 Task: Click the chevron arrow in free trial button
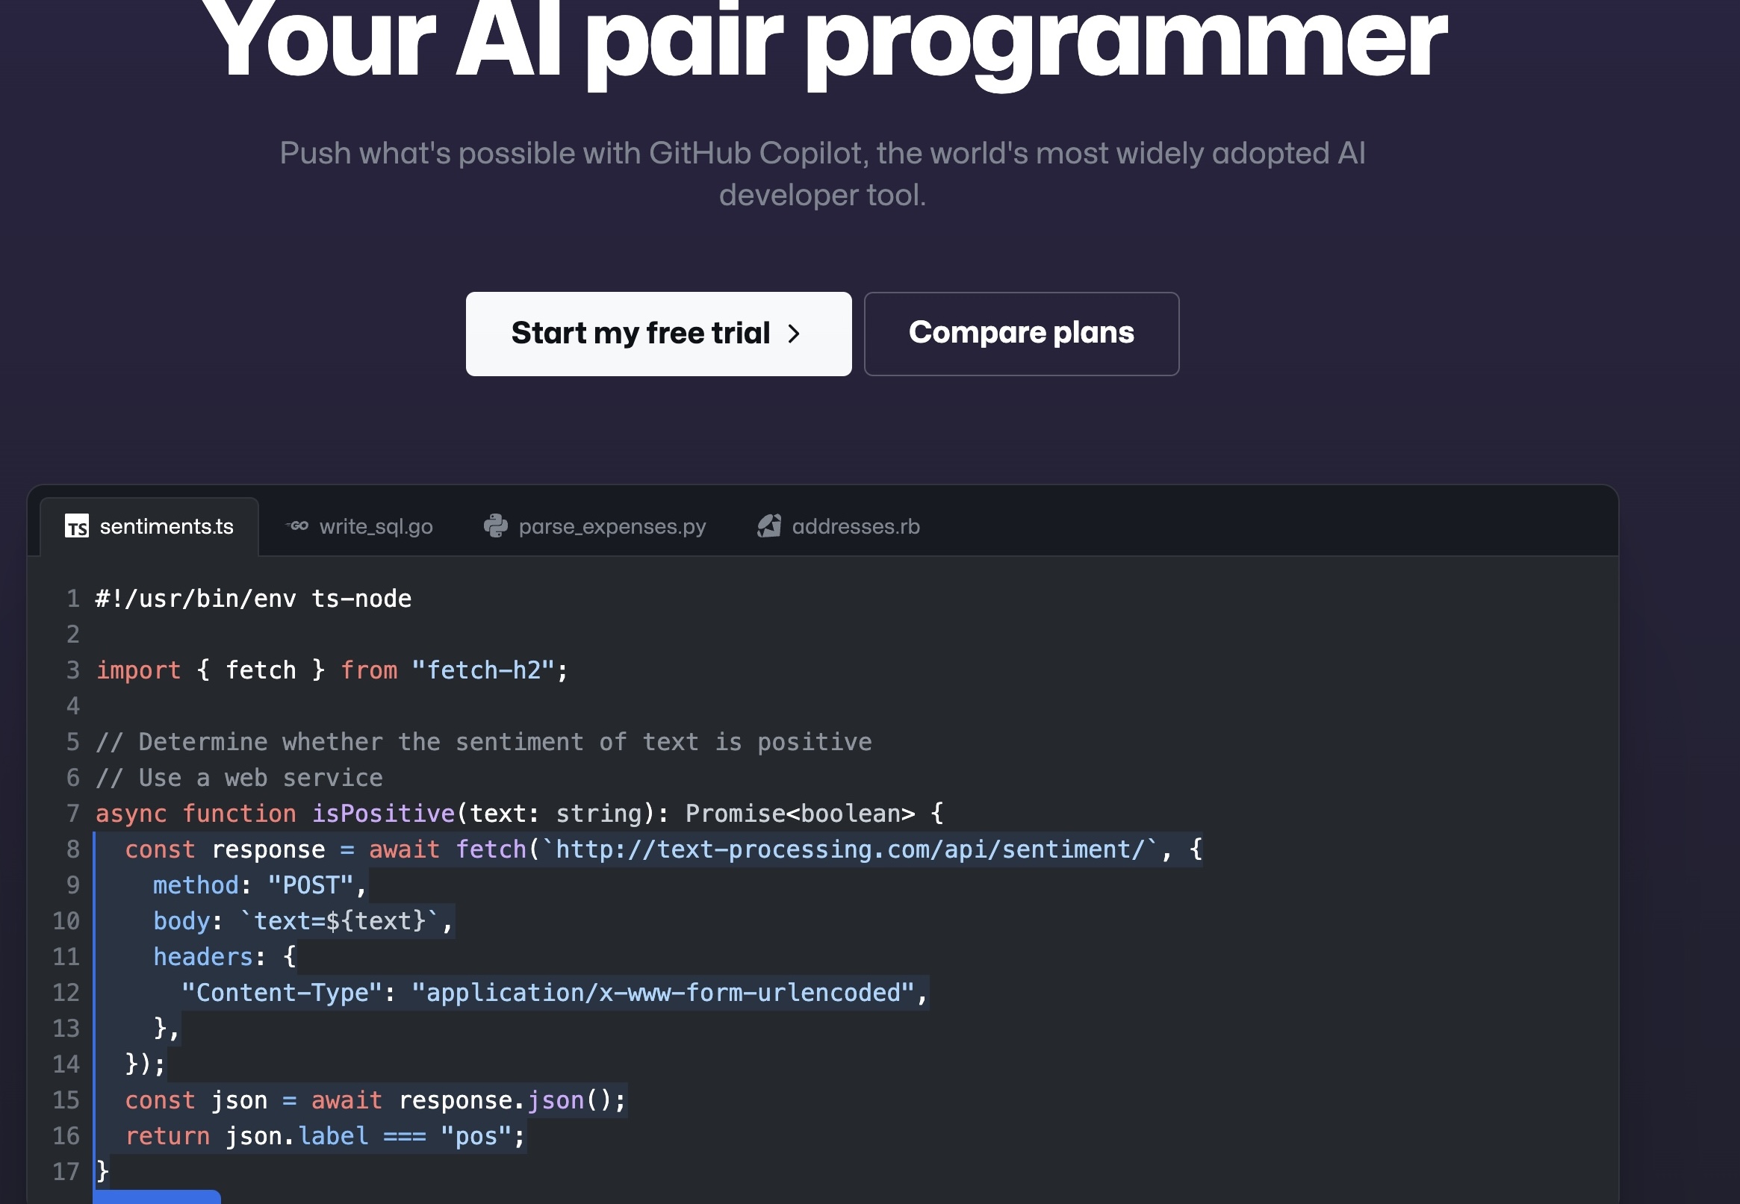(x=793, y=334)
